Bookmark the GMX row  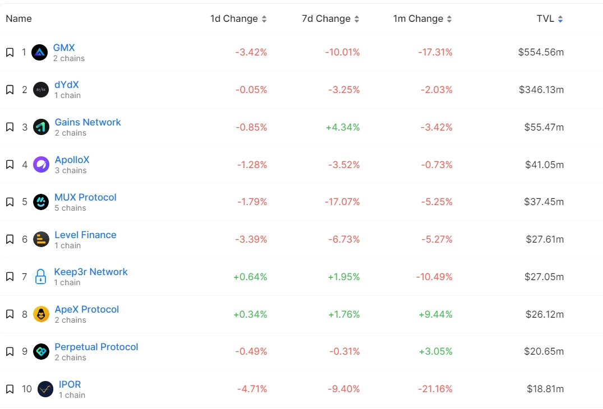(10, 52)
